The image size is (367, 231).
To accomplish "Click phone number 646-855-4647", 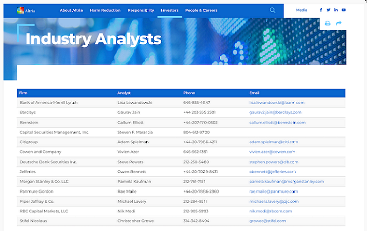I will [196, 103].
